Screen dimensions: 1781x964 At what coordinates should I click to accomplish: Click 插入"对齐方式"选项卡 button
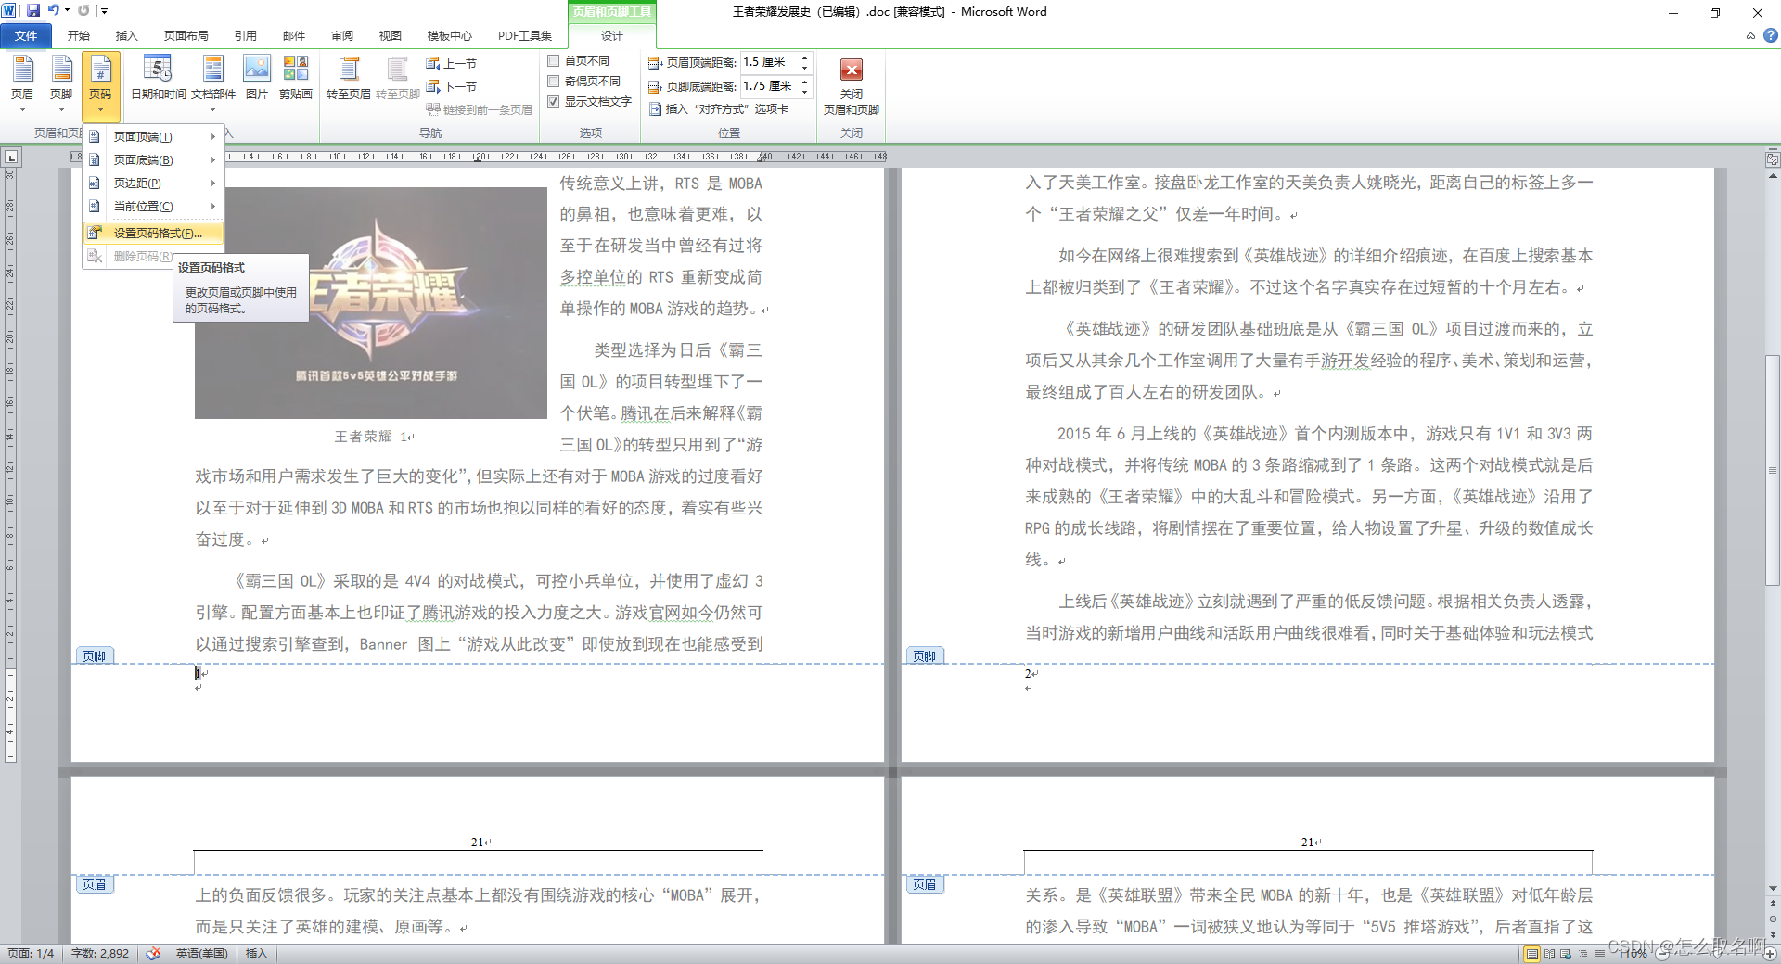(719, 109)
